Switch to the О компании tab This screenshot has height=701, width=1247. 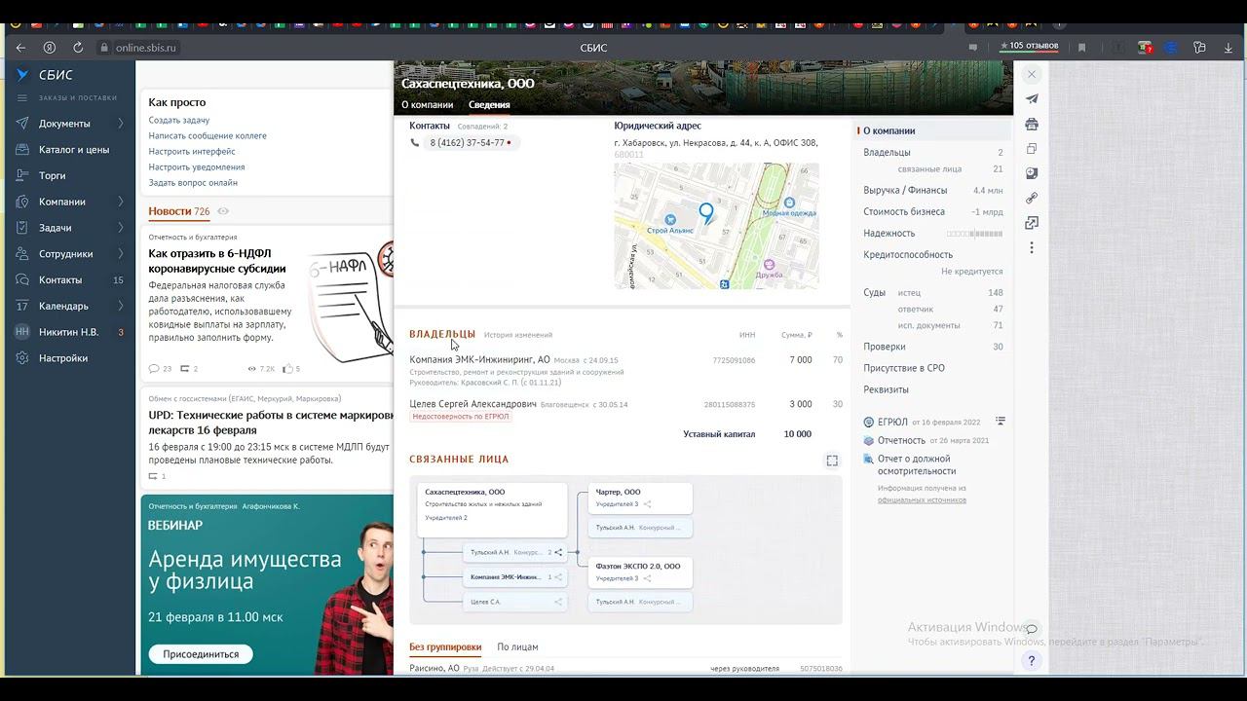point(428,105)
